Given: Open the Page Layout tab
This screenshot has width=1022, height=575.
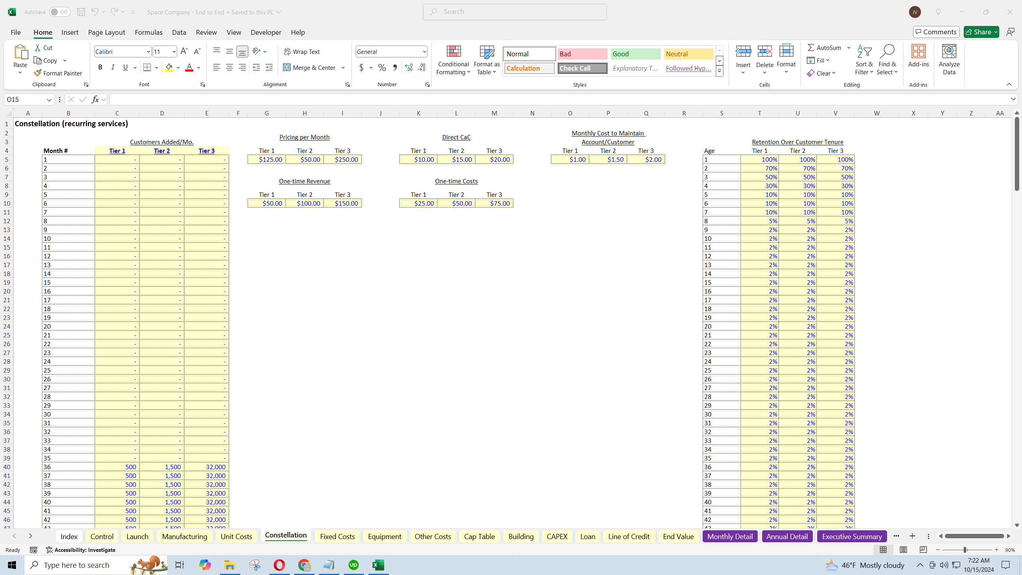Looking at the screenshot, I should [107, 32].
